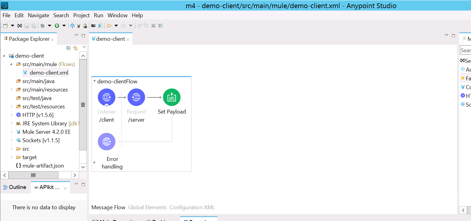The height and width of the screenshot is (221, 471).
Task: Expand the Sockets [v1.1.5] library
Action: [12, 140]
